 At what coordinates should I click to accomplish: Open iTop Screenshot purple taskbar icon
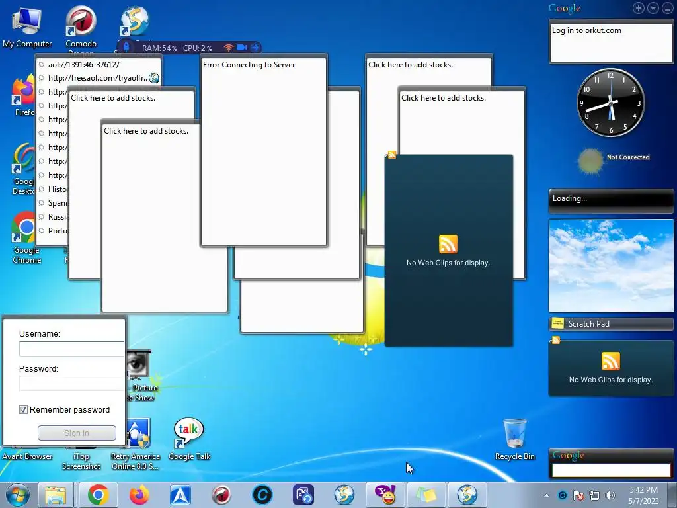click(x=303, y=495)
